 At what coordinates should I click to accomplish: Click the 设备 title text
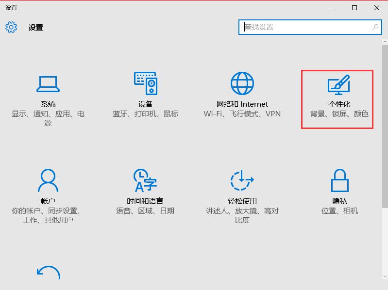coord(146,104)
